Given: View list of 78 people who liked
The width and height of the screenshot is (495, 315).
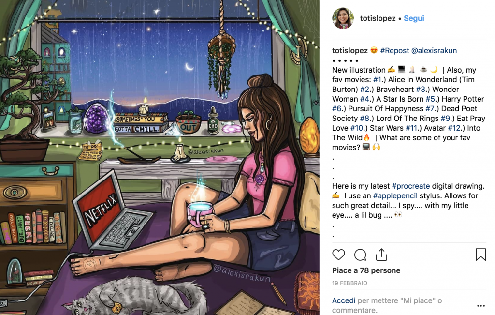Looking at the screenshot, I should [366, 270].
